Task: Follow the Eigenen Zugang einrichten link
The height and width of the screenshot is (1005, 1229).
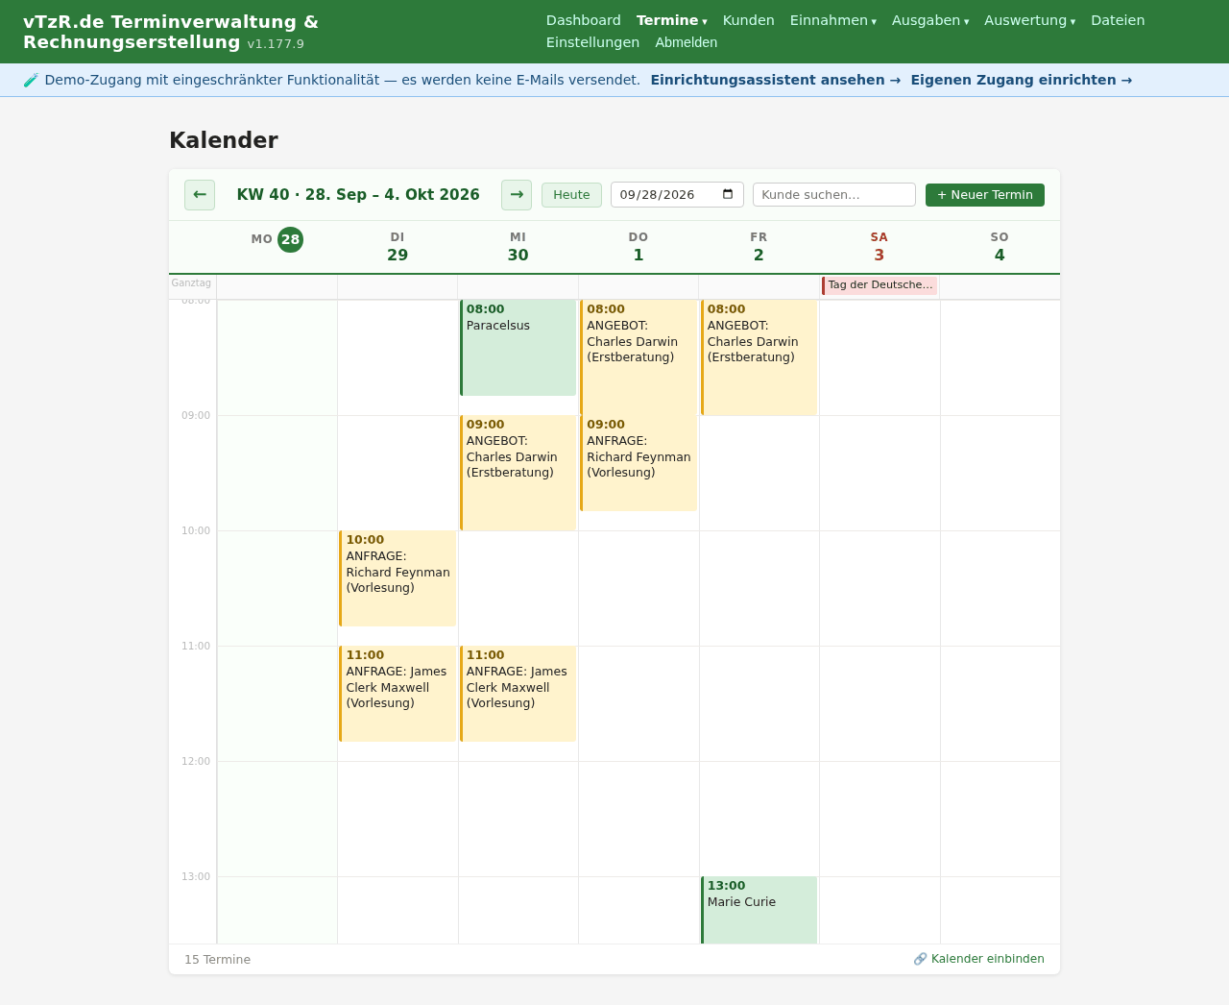Action: [x=1022, y=80]
